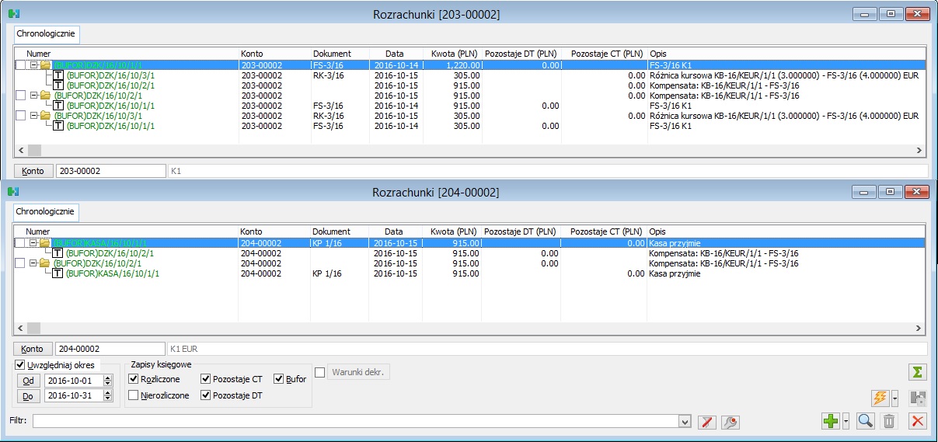
Task: Click folder icon of KASA/16/10/1/1 selected row
Action: [x=45, y=243]
